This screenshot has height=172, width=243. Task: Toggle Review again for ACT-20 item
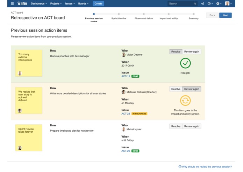(x=192, y=126)
